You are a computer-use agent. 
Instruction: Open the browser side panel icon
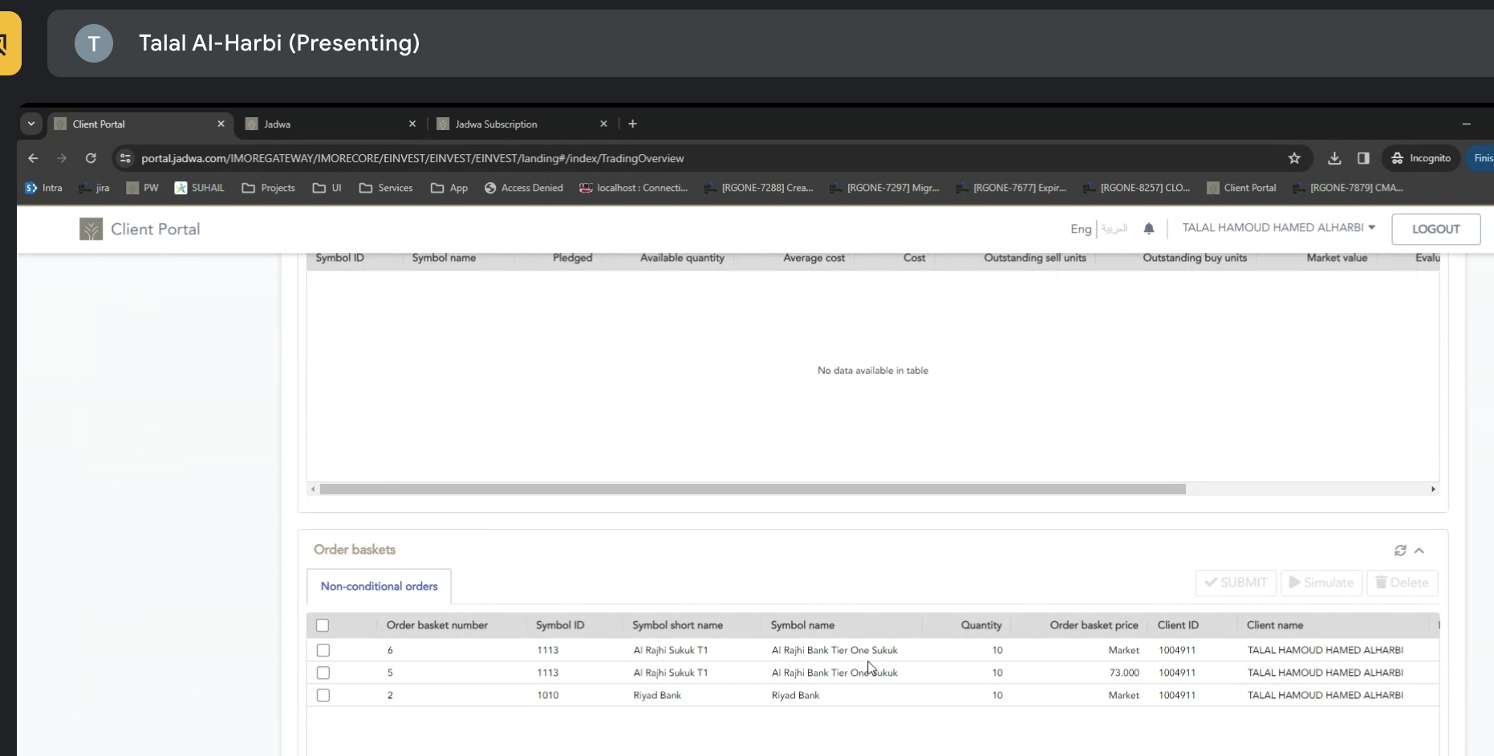click(1363, 158)
